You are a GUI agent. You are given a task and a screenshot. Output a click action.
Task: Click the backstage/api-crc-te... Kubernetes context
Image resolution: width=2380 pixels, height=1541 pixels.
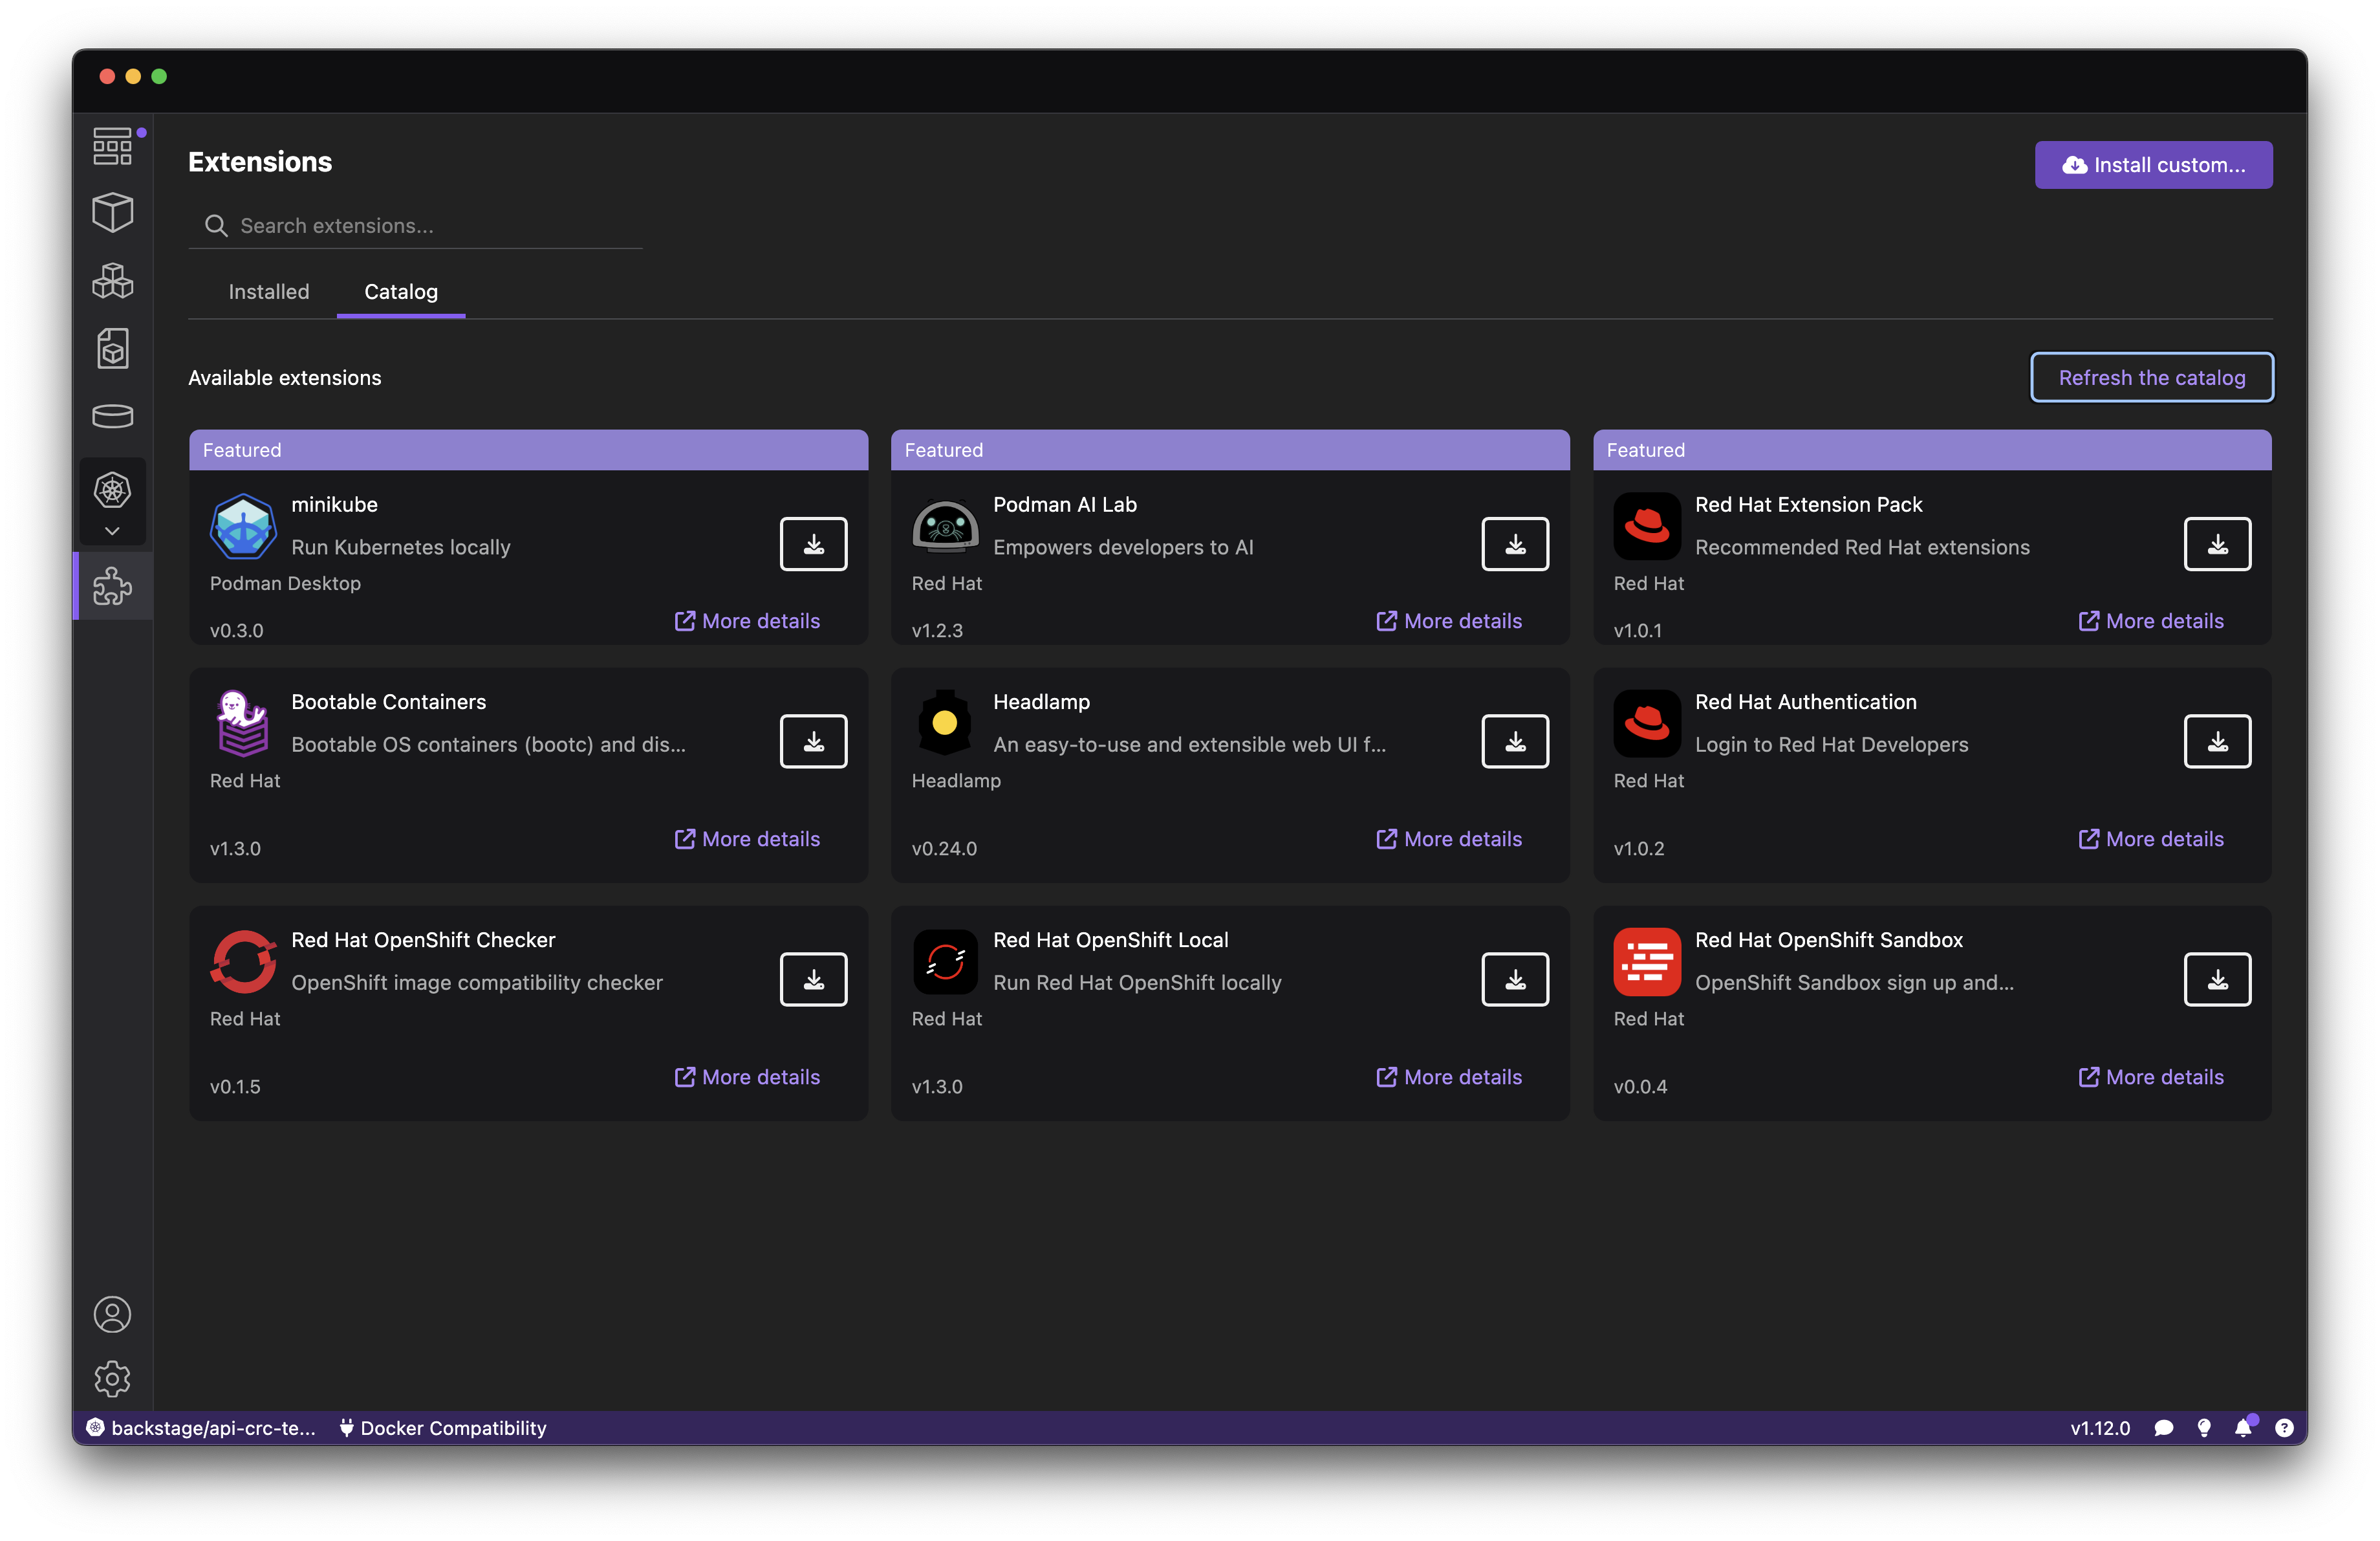pyautogui.click(x=201, y=1428)
